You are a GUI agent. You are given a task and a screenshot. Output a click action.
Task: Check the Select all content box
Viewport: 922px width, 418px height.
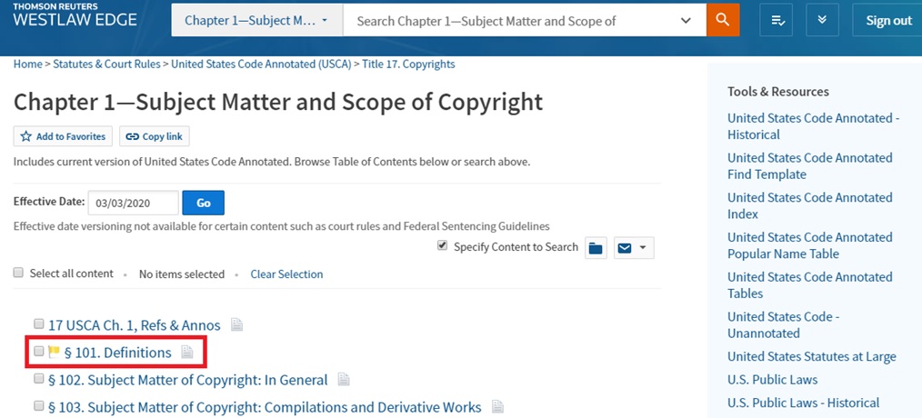coord(18,273)
